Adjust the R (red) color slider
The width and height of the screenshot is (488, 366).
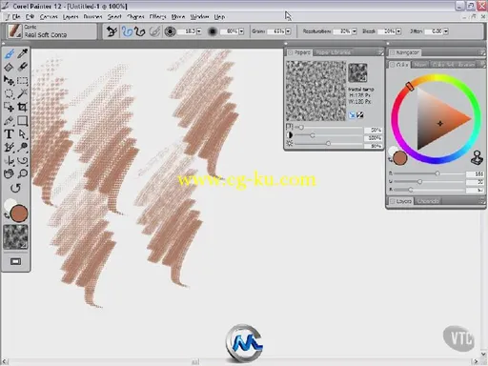click(x=429, y=173)
